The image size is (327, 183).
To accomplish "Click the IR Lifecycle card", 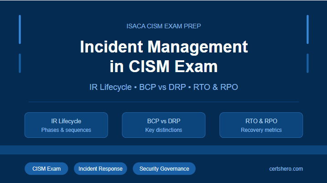I will click(x=66, y=125).
